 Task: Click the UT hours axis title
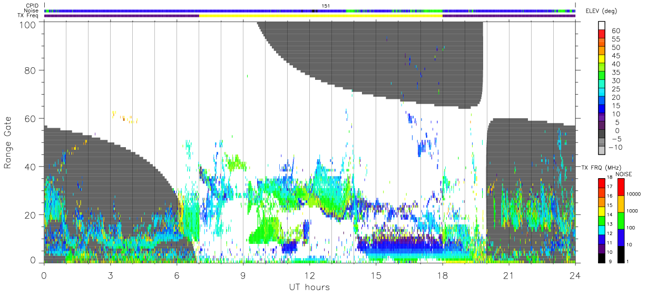tap(309, 287)
